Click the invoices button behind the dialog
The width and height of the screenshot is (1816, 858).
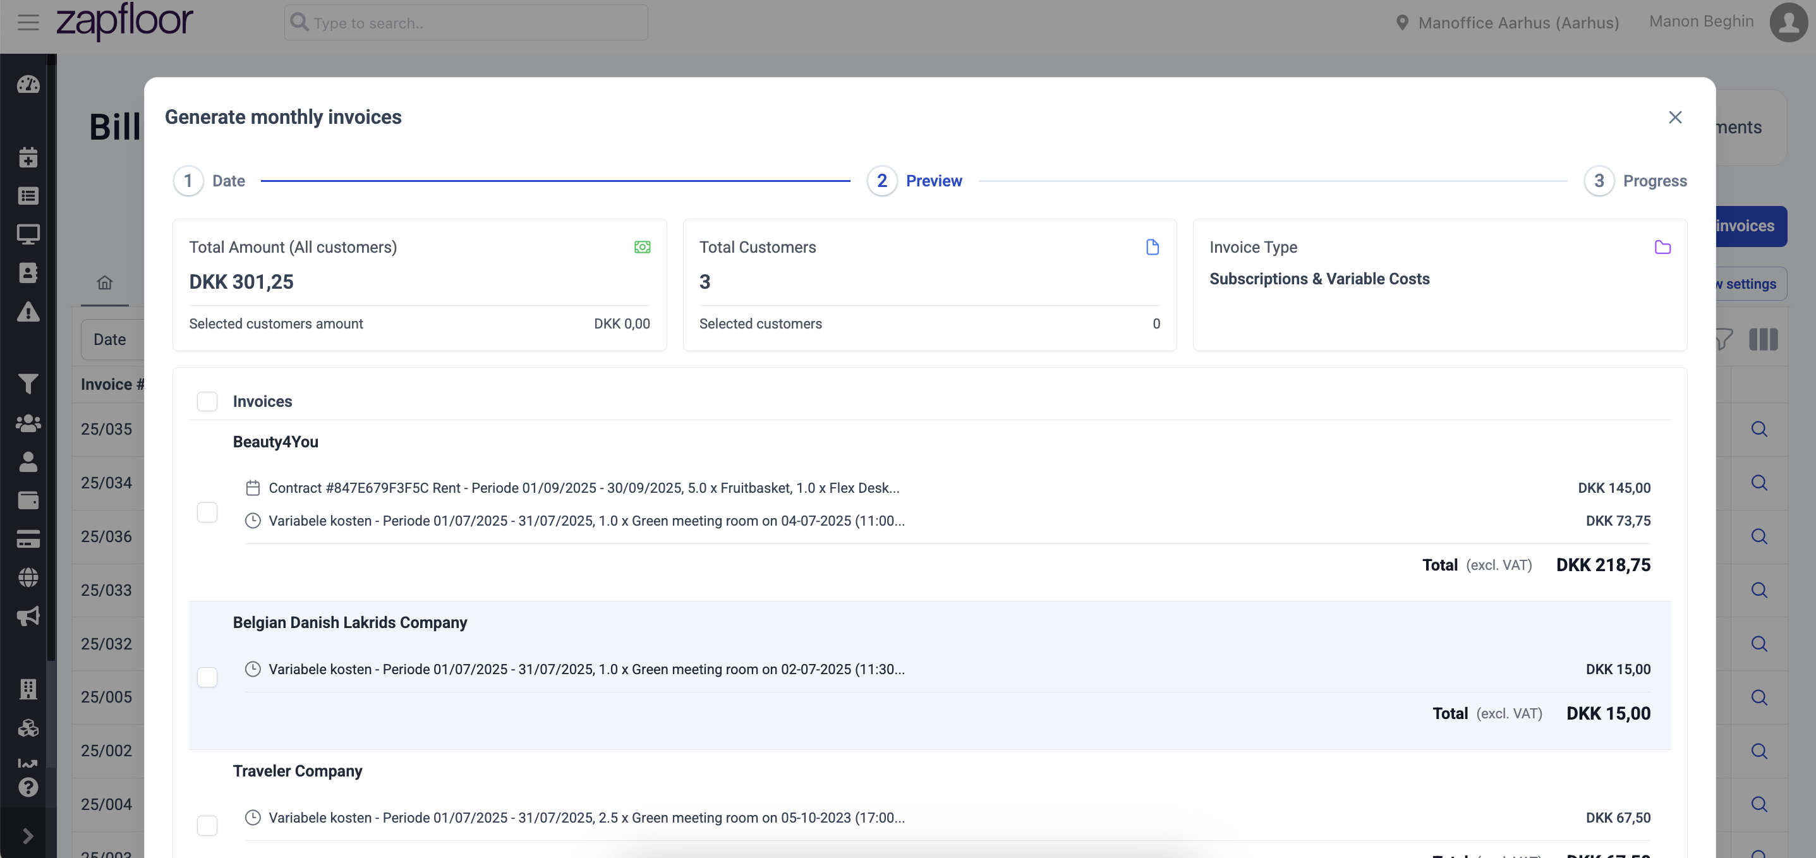[x=1751, y=226]
